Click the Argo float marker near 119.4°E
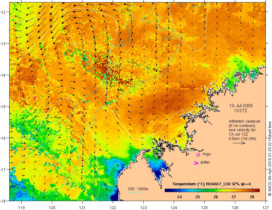The width and height of the screenshot is (272, 210). click(35, 98)
